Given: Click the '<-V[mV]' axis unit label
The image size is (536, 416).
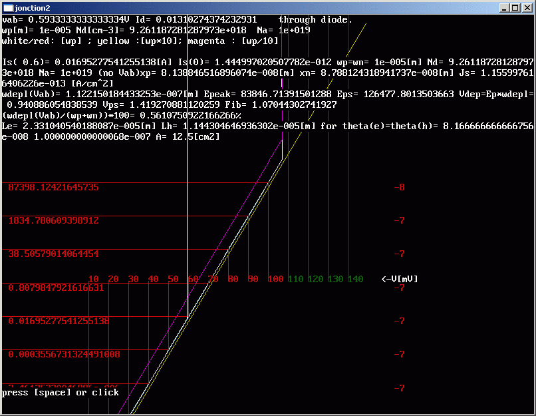Looking at the screenshot, I should pos(400,279).
